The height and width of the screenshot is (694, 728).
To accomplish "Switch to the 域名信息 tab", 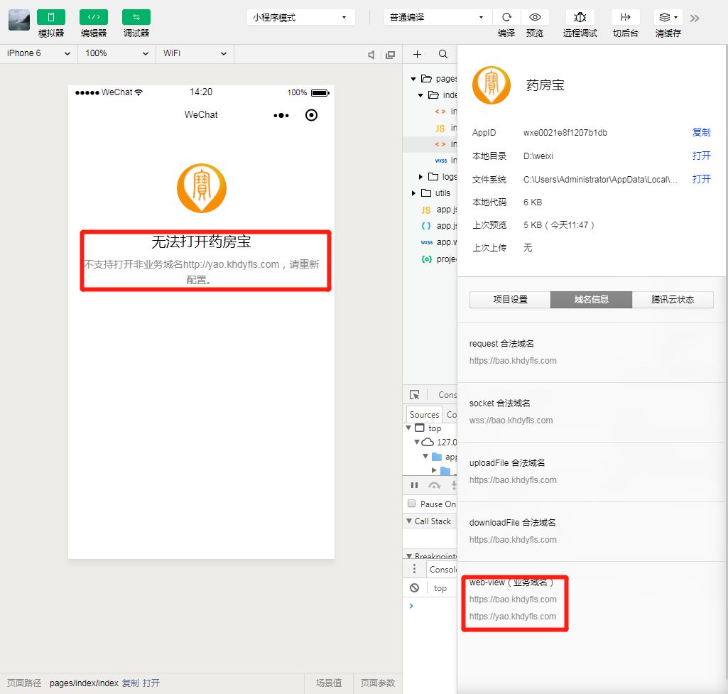I will (591, 300).
